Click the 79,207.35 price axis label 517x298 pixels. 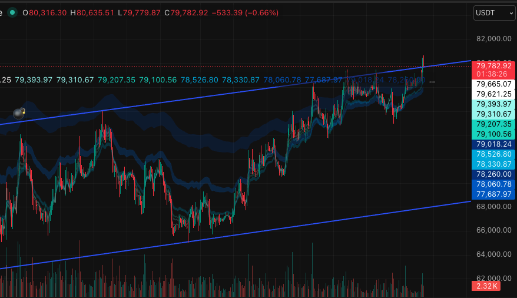pyautogui.click(x=493, y=124)
